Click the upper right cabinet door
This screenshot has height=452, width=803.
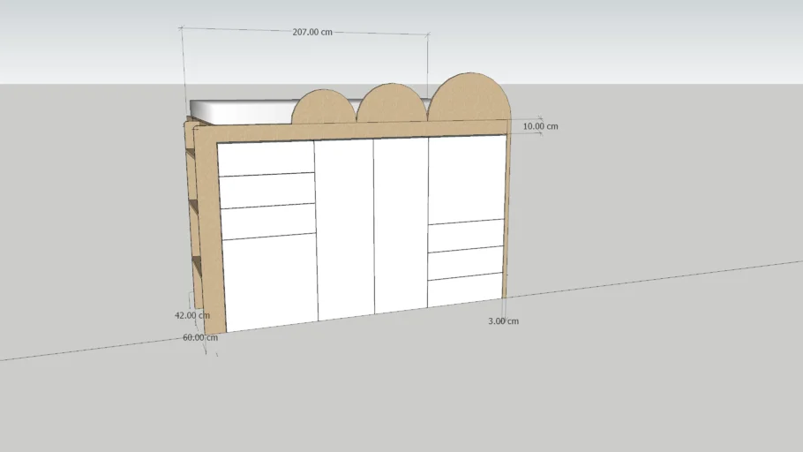pos(467,179)
